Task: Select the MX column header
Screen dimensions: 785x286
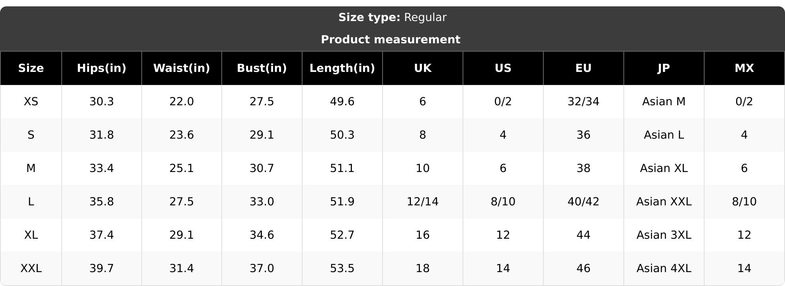Action: tap(744, 68)
